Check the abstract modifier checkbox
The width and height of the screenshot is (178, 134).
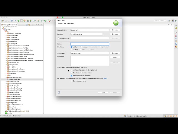pyautogui.click(x=71, y=50)
